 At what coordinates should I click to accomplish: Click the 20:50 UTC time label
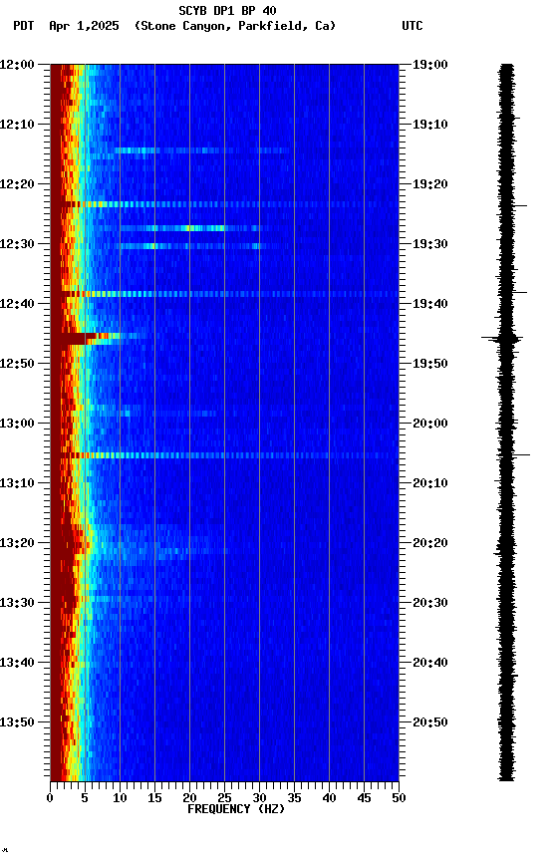430,722
